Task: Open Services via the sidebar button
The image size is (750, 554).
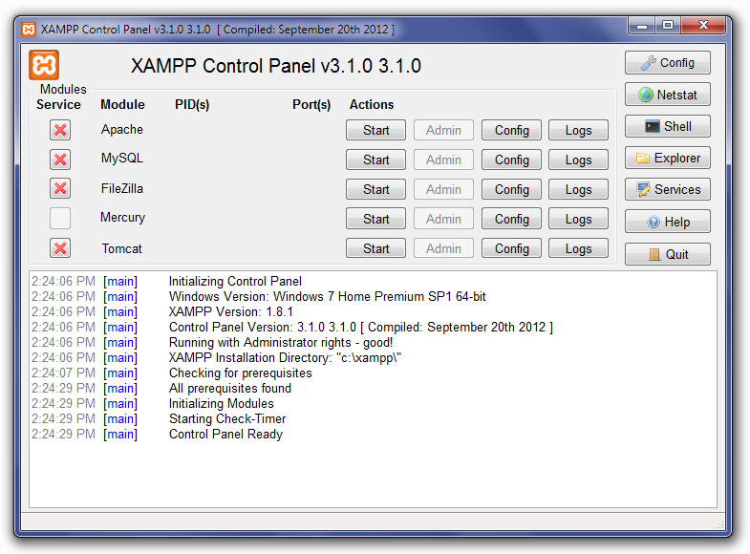Action: (x=667, y=189)
